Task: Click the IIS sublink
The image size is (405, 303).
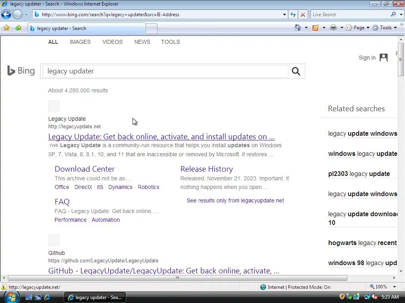Action: [x=100, y=187]
